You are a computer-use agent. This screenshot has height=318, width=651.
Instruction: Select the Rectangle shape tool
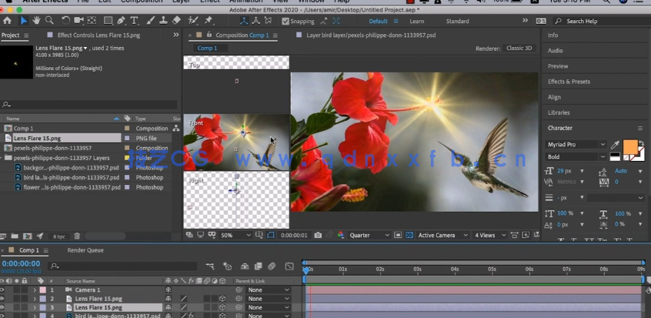click(108, 20)
